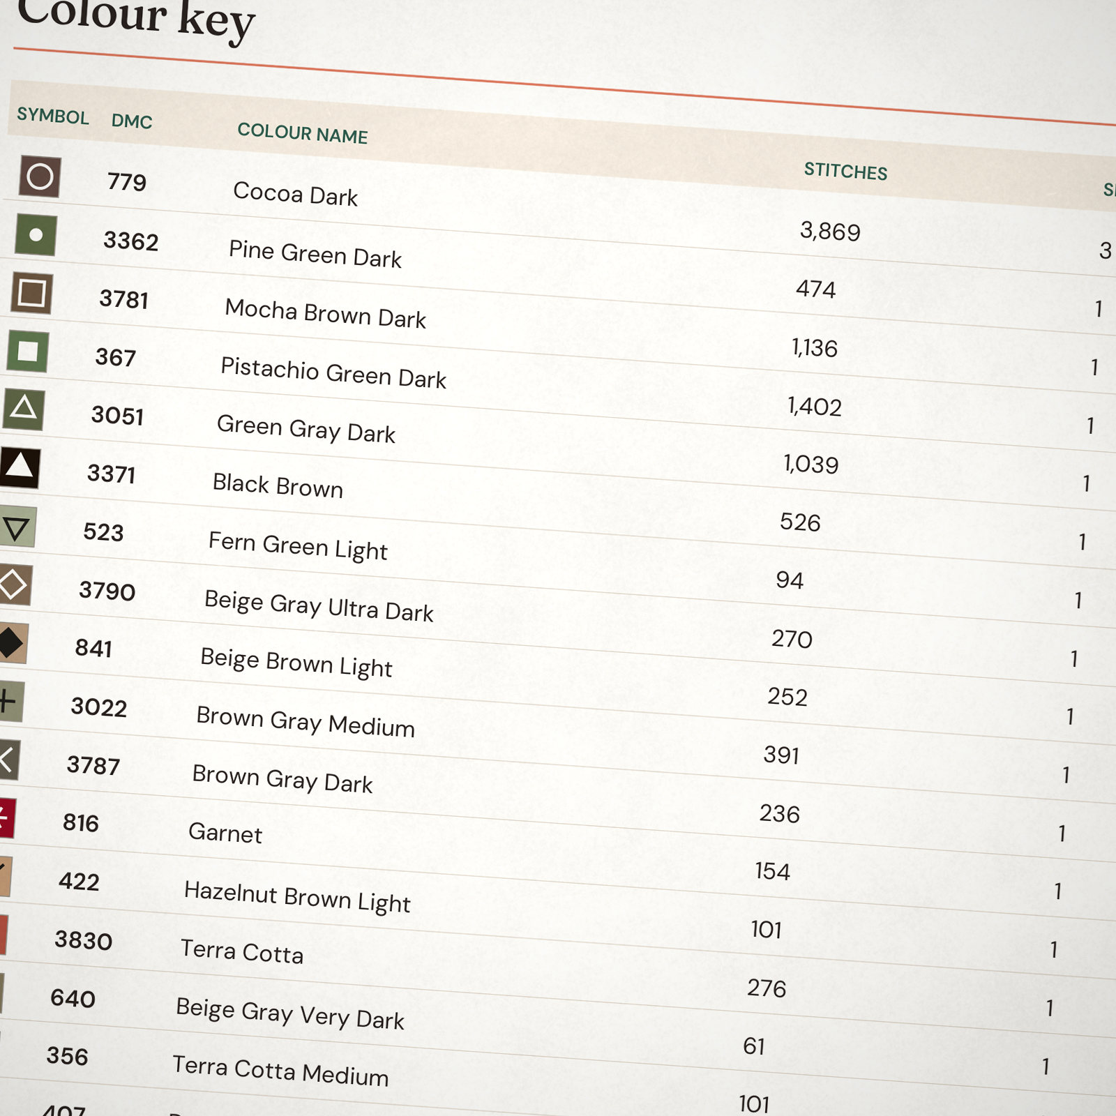1116x1116 pixels.
Task: Click the Beige Gray Ultra Dark name
Action: (x=319, y=606)
